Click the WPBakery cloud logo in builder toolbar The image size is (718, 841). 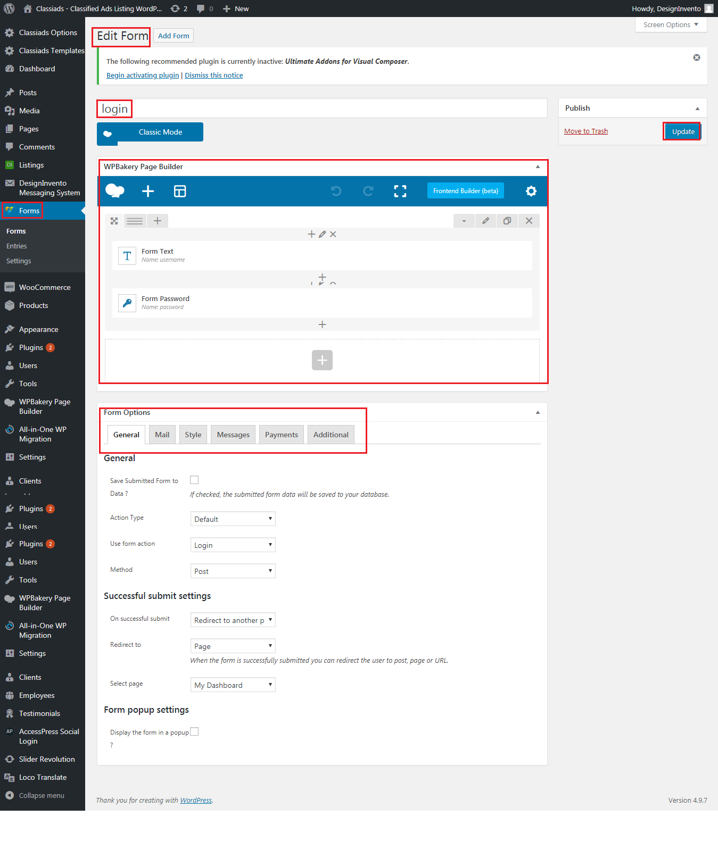click(115, 191)
